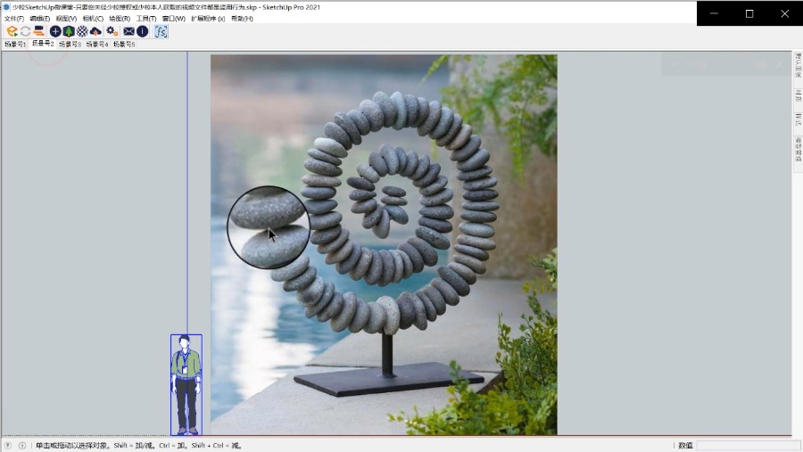
Task: Click the dark circle info icon
Action: (143, 32)
